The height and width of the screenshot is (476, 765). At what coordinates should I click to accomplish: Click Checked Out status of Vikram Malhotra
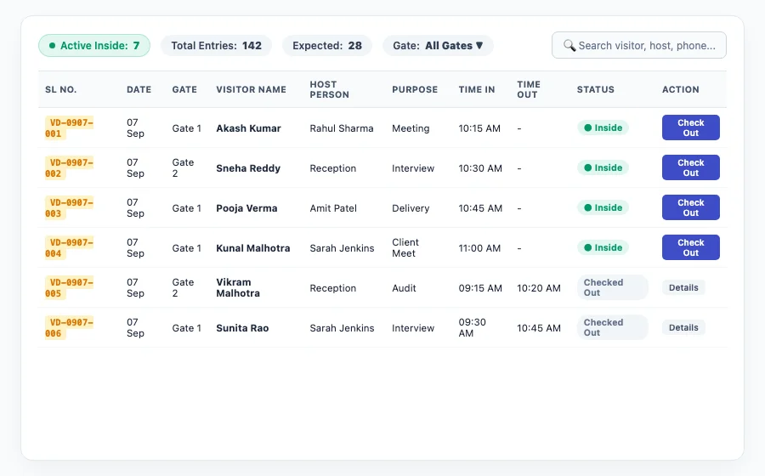pyautogui.click(x=613, y=288)
